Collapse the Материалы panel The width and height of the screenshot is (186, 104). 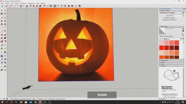(171, 26)
